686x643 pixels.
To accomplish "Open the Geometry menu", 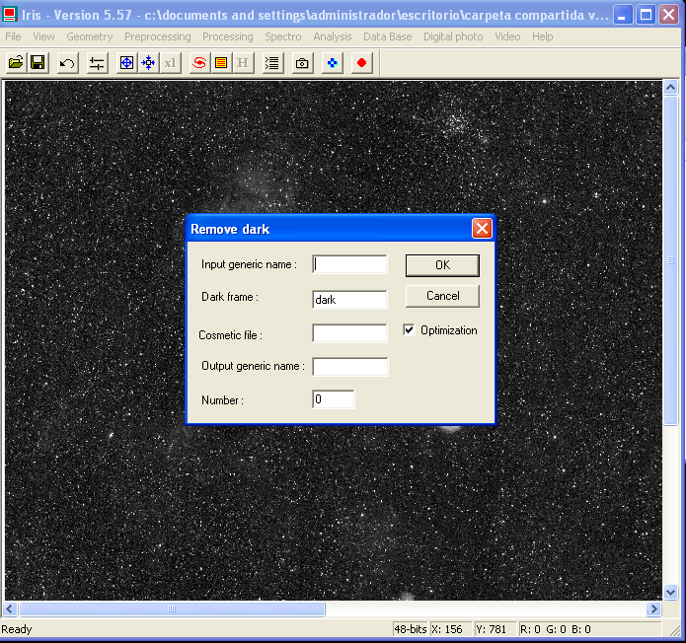I will 89,36.
